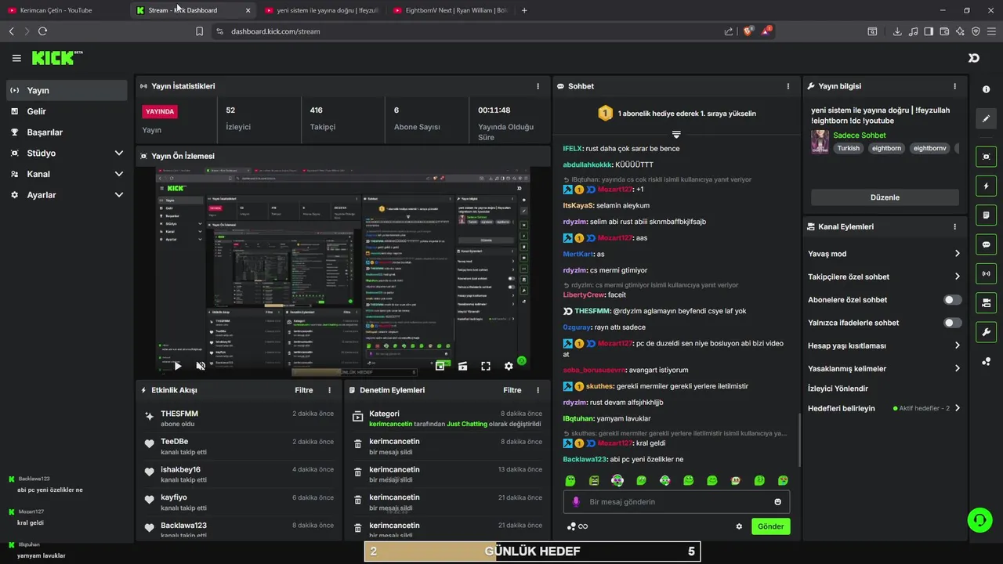The height and width of the screenshot is (564, 1003).
Task: Click the chat panel scrollbar
Action: point(798,440)
